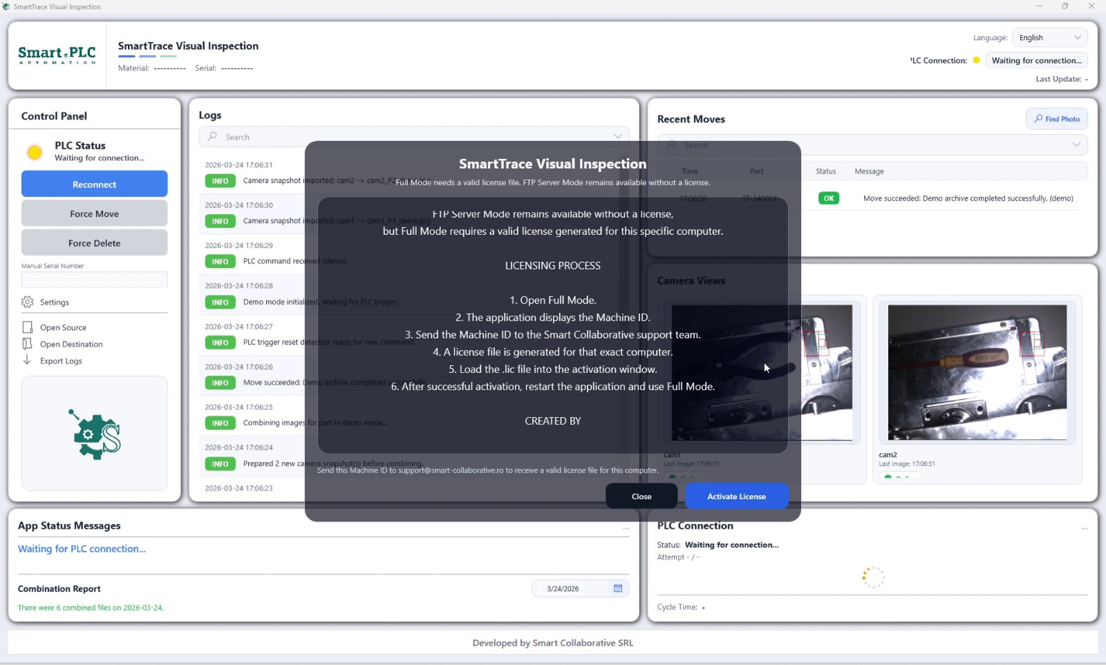
Task: Click the Manual Serial Number input field
Action: point(95,280)
